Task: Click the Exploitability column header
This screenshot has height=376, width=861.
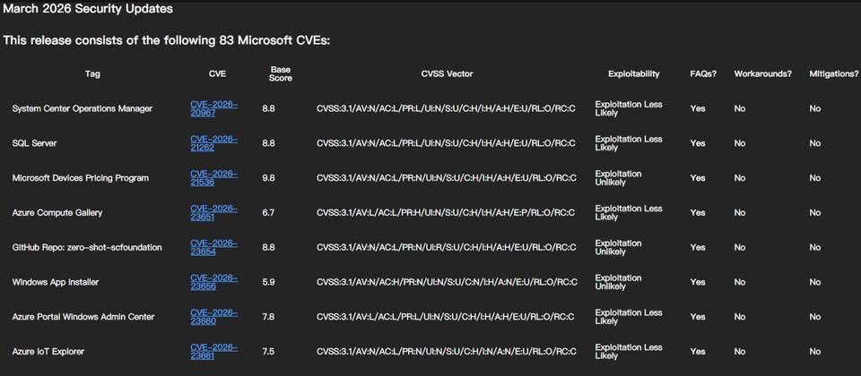Action: coord(633,73)
